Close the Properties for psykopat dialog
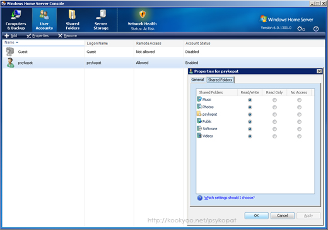This screenshot has height=230, width=328. coord(319,71)
